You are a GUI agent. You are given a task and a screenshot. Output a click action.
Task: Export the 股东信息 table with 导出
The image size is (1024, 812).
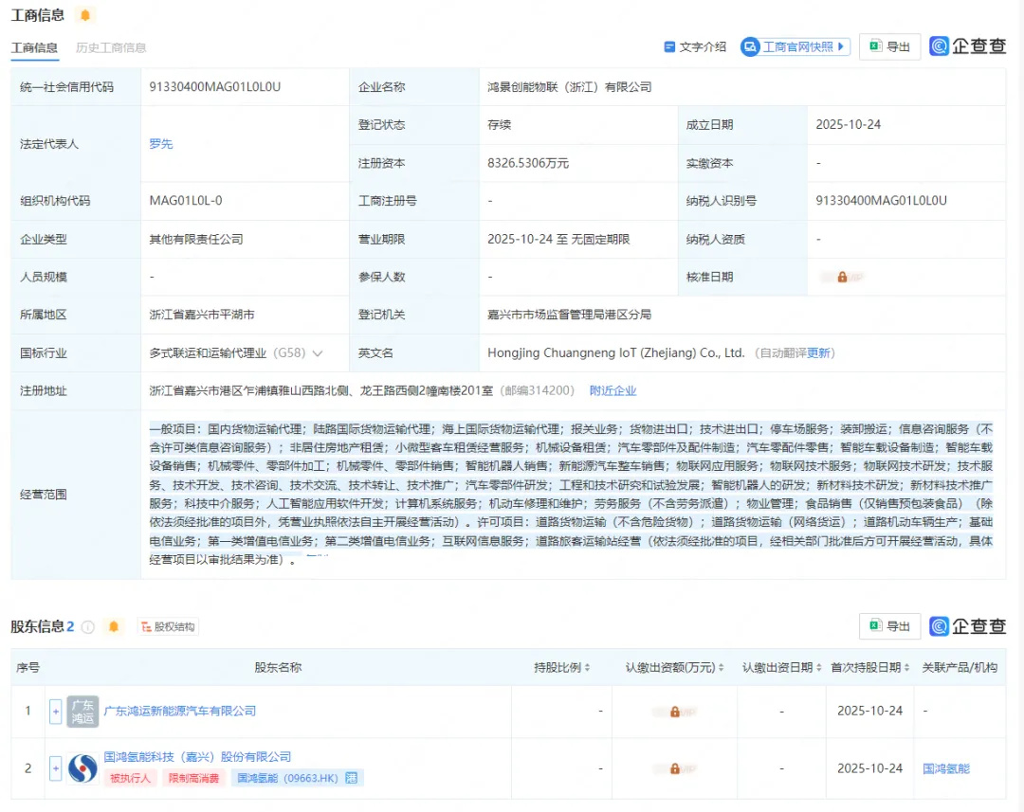point(889,626)
